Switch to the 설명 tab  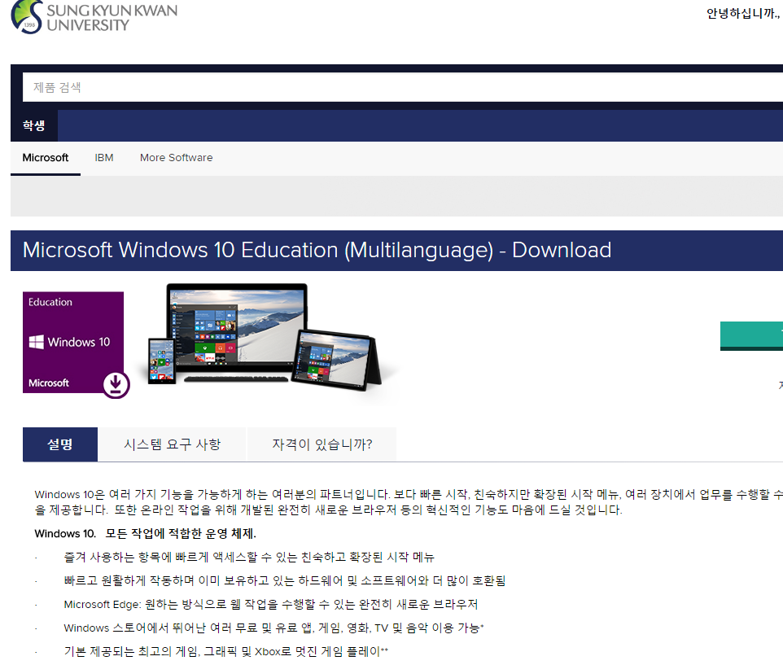coord(60,444)
